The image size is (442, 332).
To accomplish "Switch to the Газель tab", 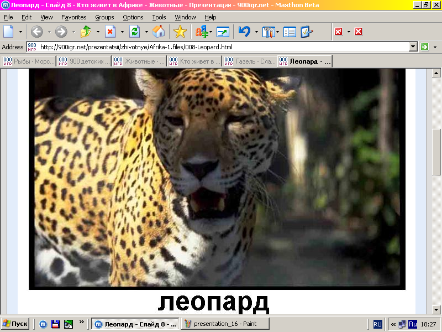I will click(x=249, y=61).
